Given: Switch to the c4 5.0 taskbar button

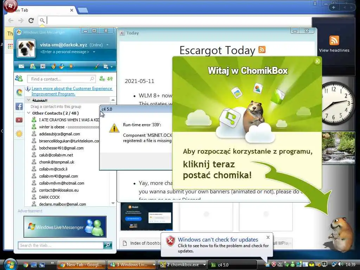Looking at the screenshot, I should (x=232, y=265).
